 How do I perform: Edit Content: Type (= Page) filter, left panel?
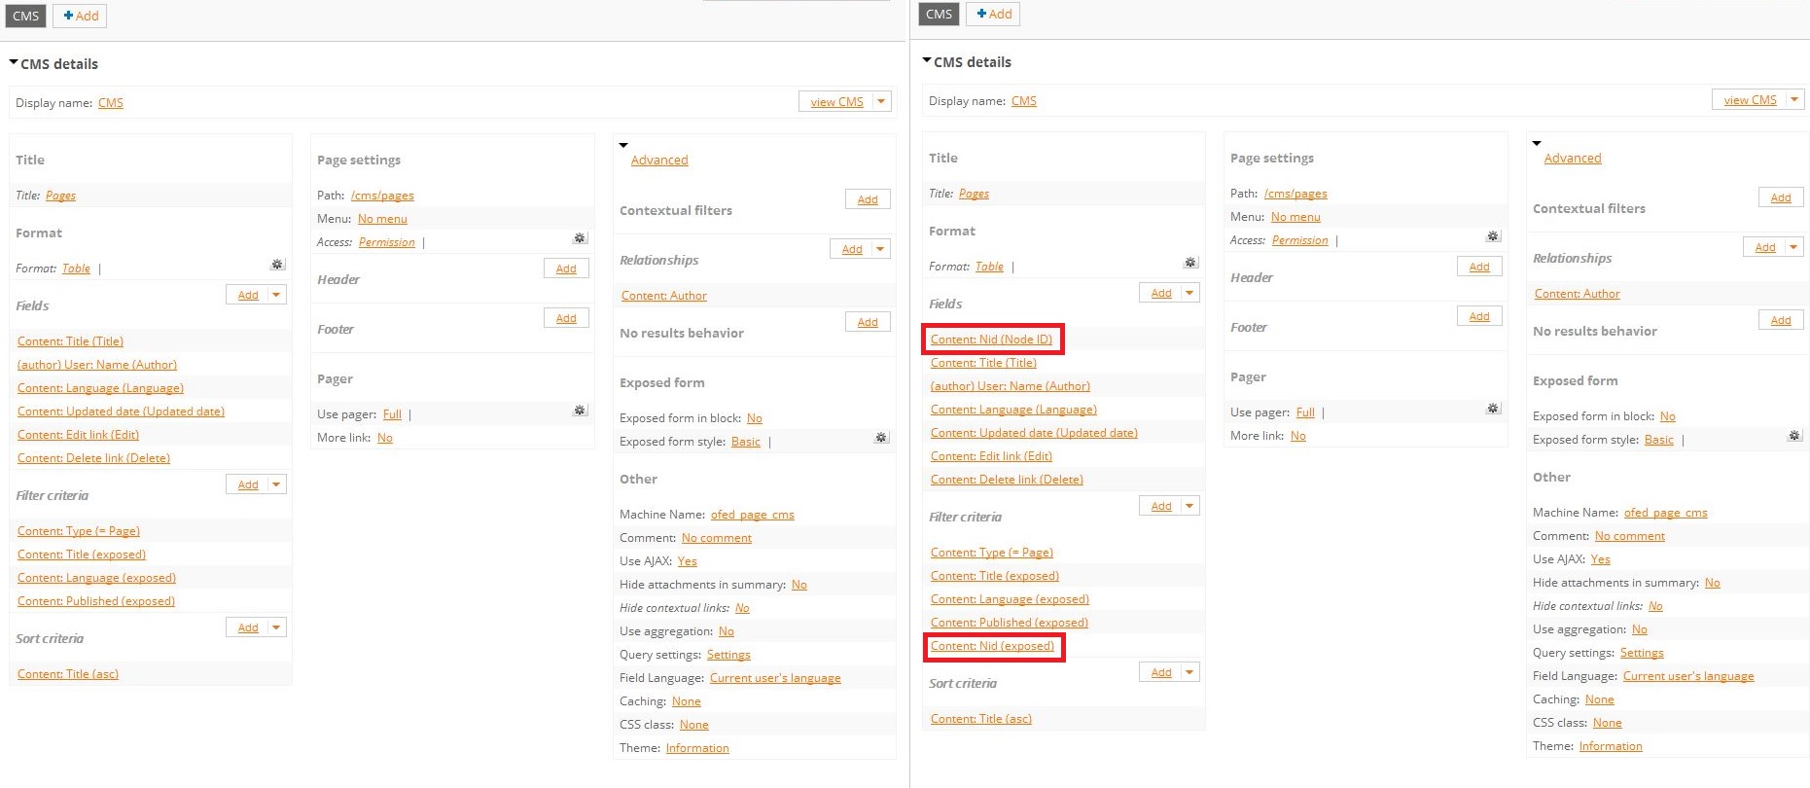pos(79,531)
